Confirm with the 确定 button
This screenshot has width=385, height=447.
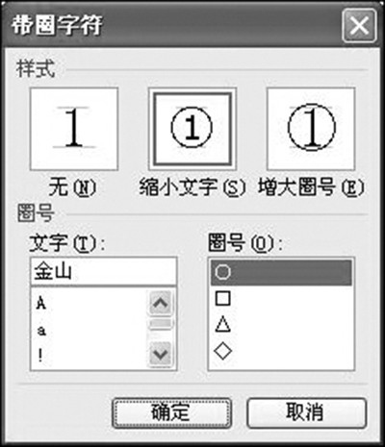tap(171, 412)
